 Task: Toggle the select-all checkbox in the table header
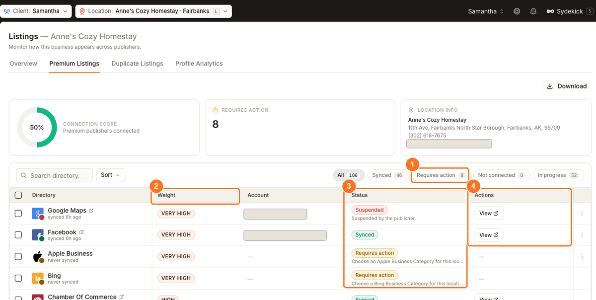[x=18, y=195]
